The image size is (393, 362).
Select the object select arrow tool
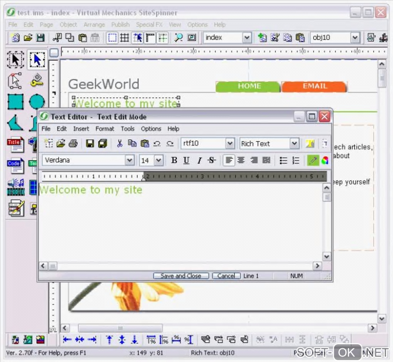click(15, 59)
